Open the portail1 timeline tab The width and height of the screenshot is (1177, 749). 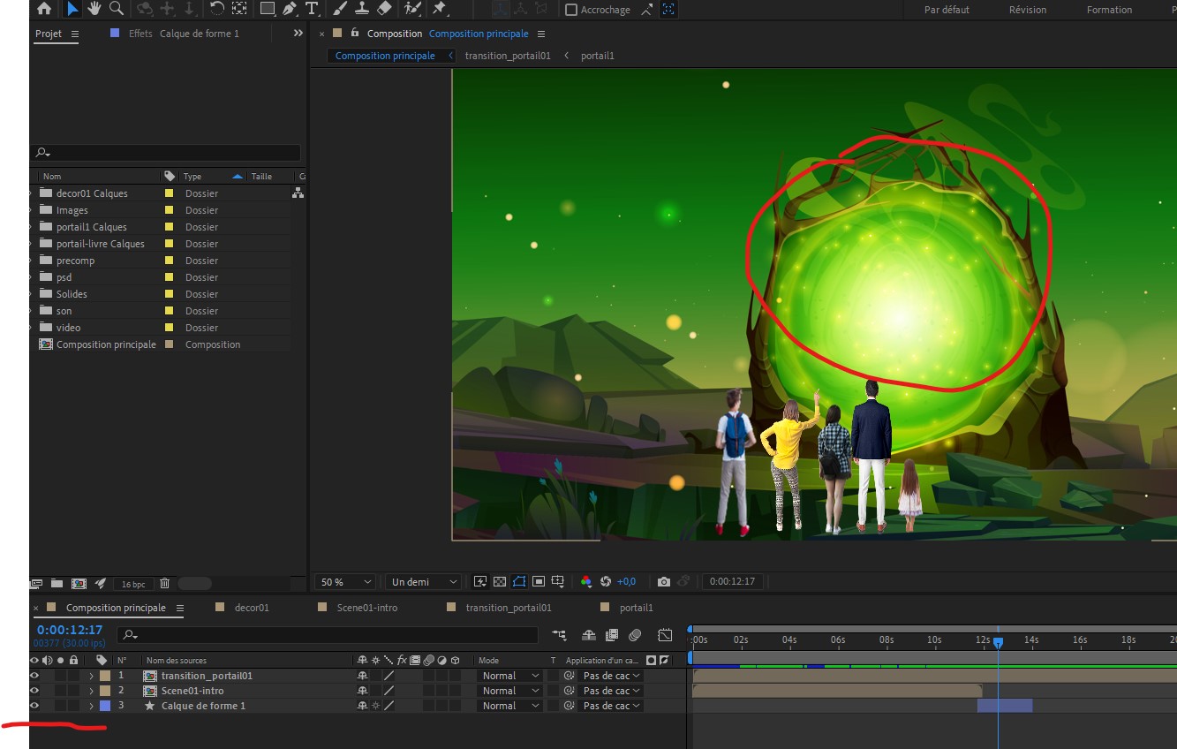(636, 608)
